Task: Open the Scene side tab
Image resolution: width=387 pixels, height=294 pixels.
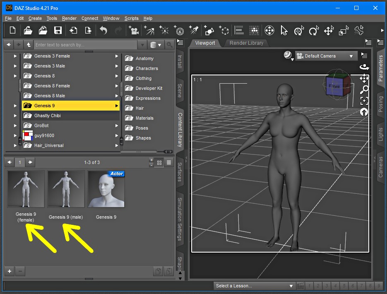Action: click(180, 91)
